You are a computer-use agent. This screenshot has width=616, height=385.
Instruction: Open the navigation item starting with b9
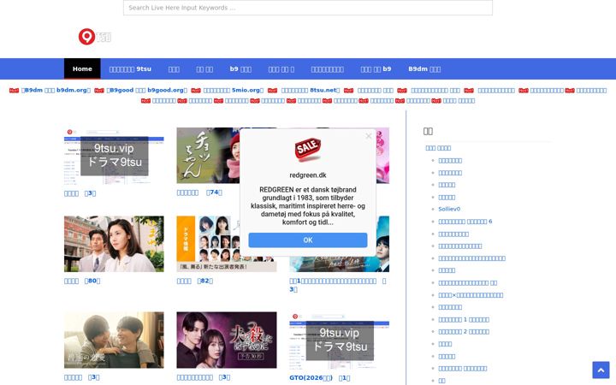click(x=240, y=68)
